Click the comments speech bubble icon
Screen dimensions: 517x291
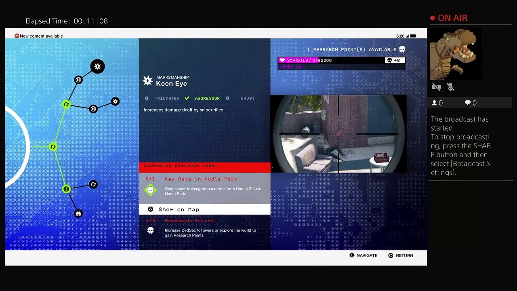(x=468, y=103)
